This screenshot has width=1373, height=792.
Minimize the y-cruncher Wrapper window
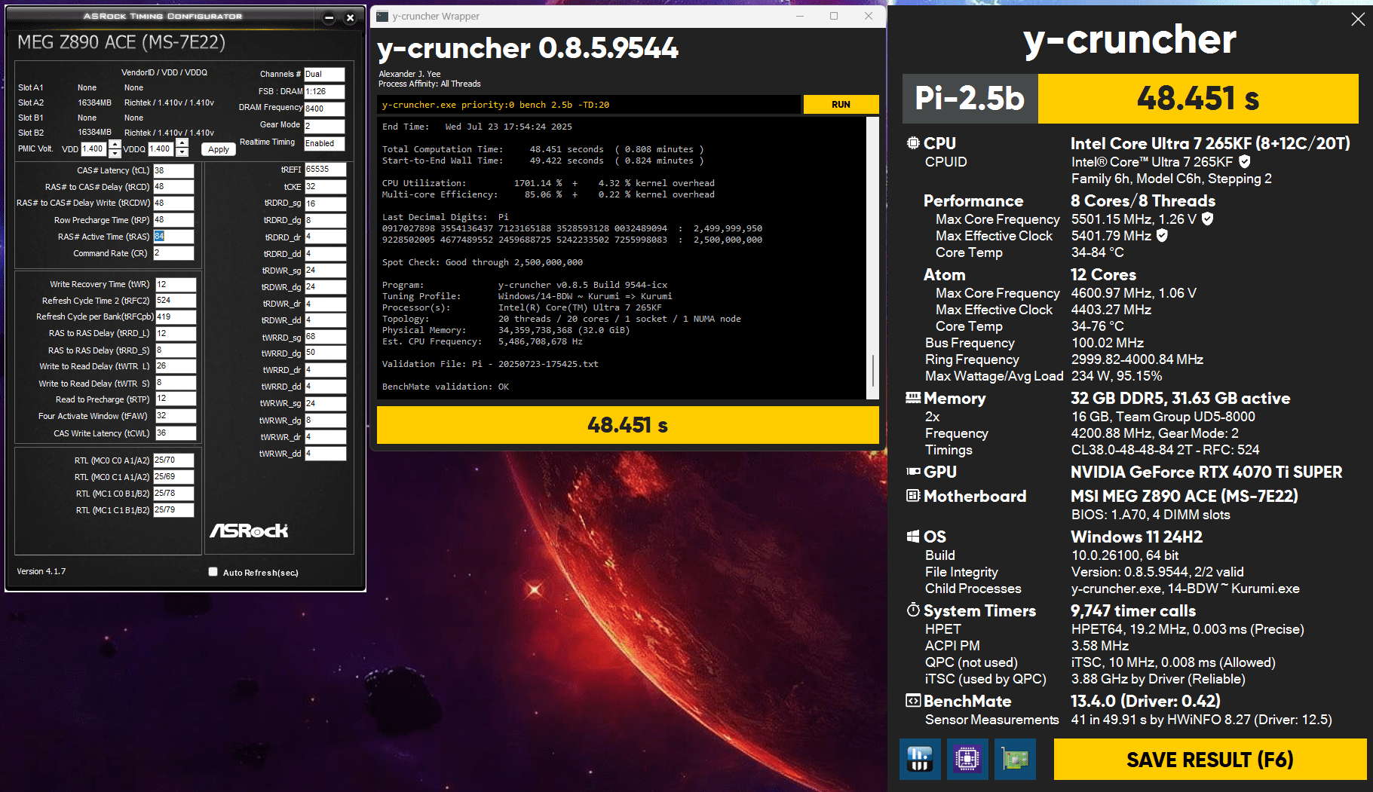(x=800, y=16)
